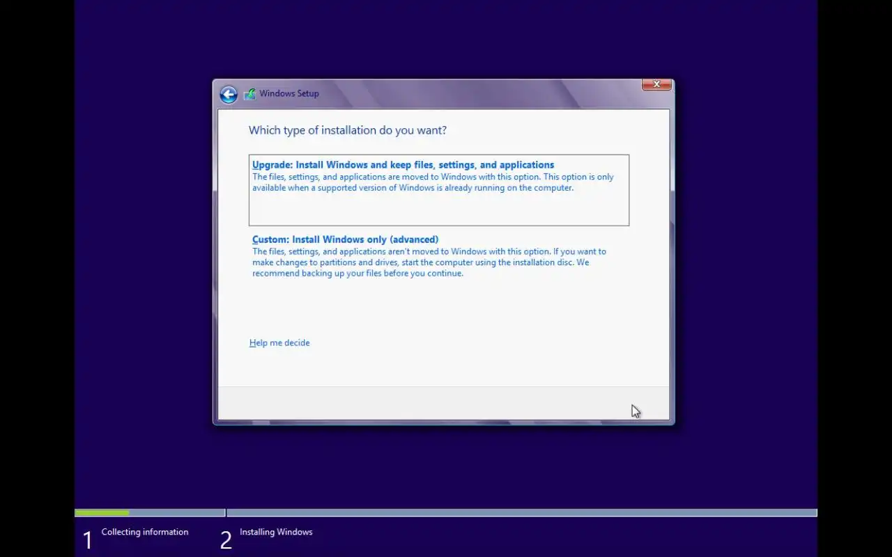The height and width of the screenshot is (557, 892).
Task: Go back using the blue arrow button
Action: (229, 95)
